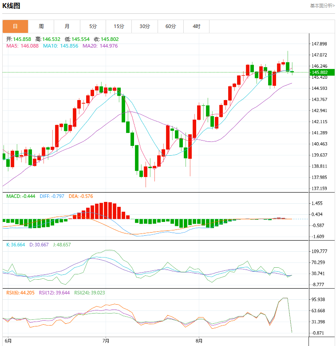This screenshot has height=346, width=336.
Task: Click the 142.115 price axis label
Action: click(319, 121)
